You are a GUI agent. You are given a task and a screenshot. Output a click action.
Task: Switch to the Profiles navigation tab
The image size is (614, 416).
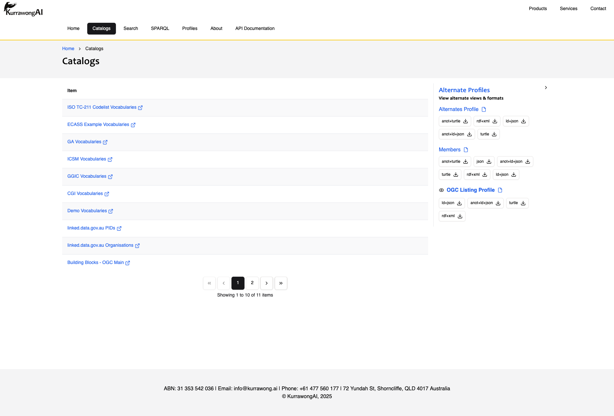(190, 29)
